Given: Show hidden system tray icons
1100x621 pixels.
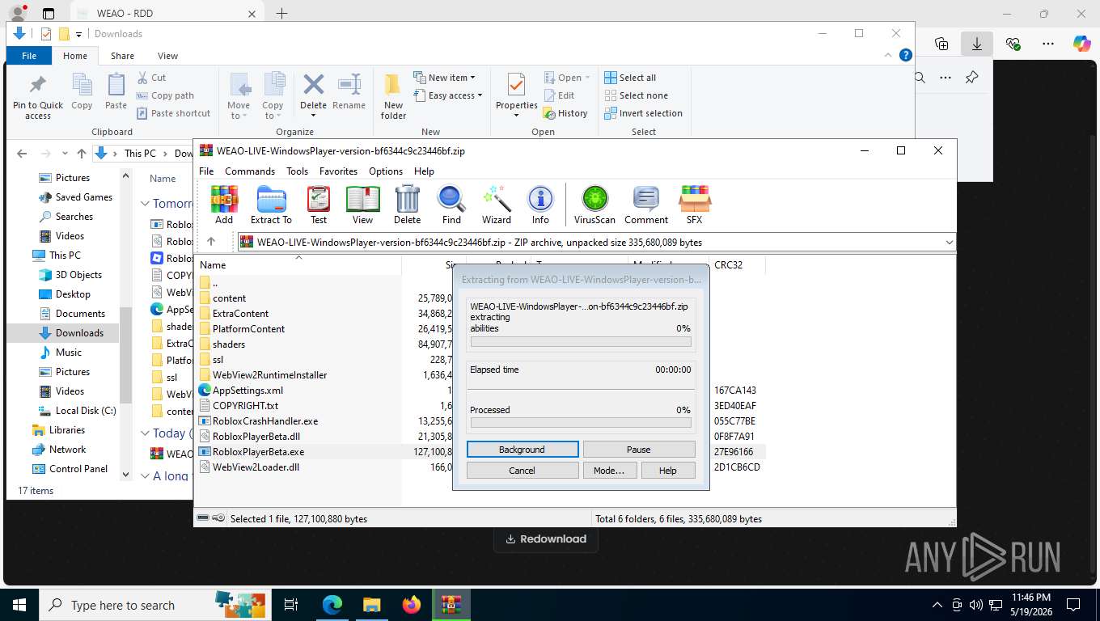Looking at the screenshot, I should tap(937, 605).
